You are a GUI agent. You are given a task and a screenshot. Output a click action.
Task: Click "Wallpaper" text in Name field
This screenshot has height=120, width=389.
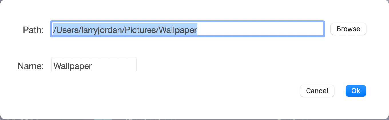pyautogui.click(x=73, y=66)
